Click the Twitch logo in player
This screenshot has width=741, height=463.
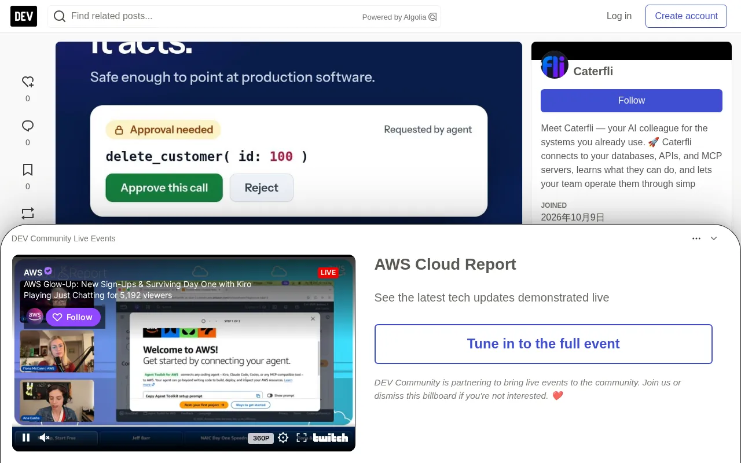(x=331, y=438)
